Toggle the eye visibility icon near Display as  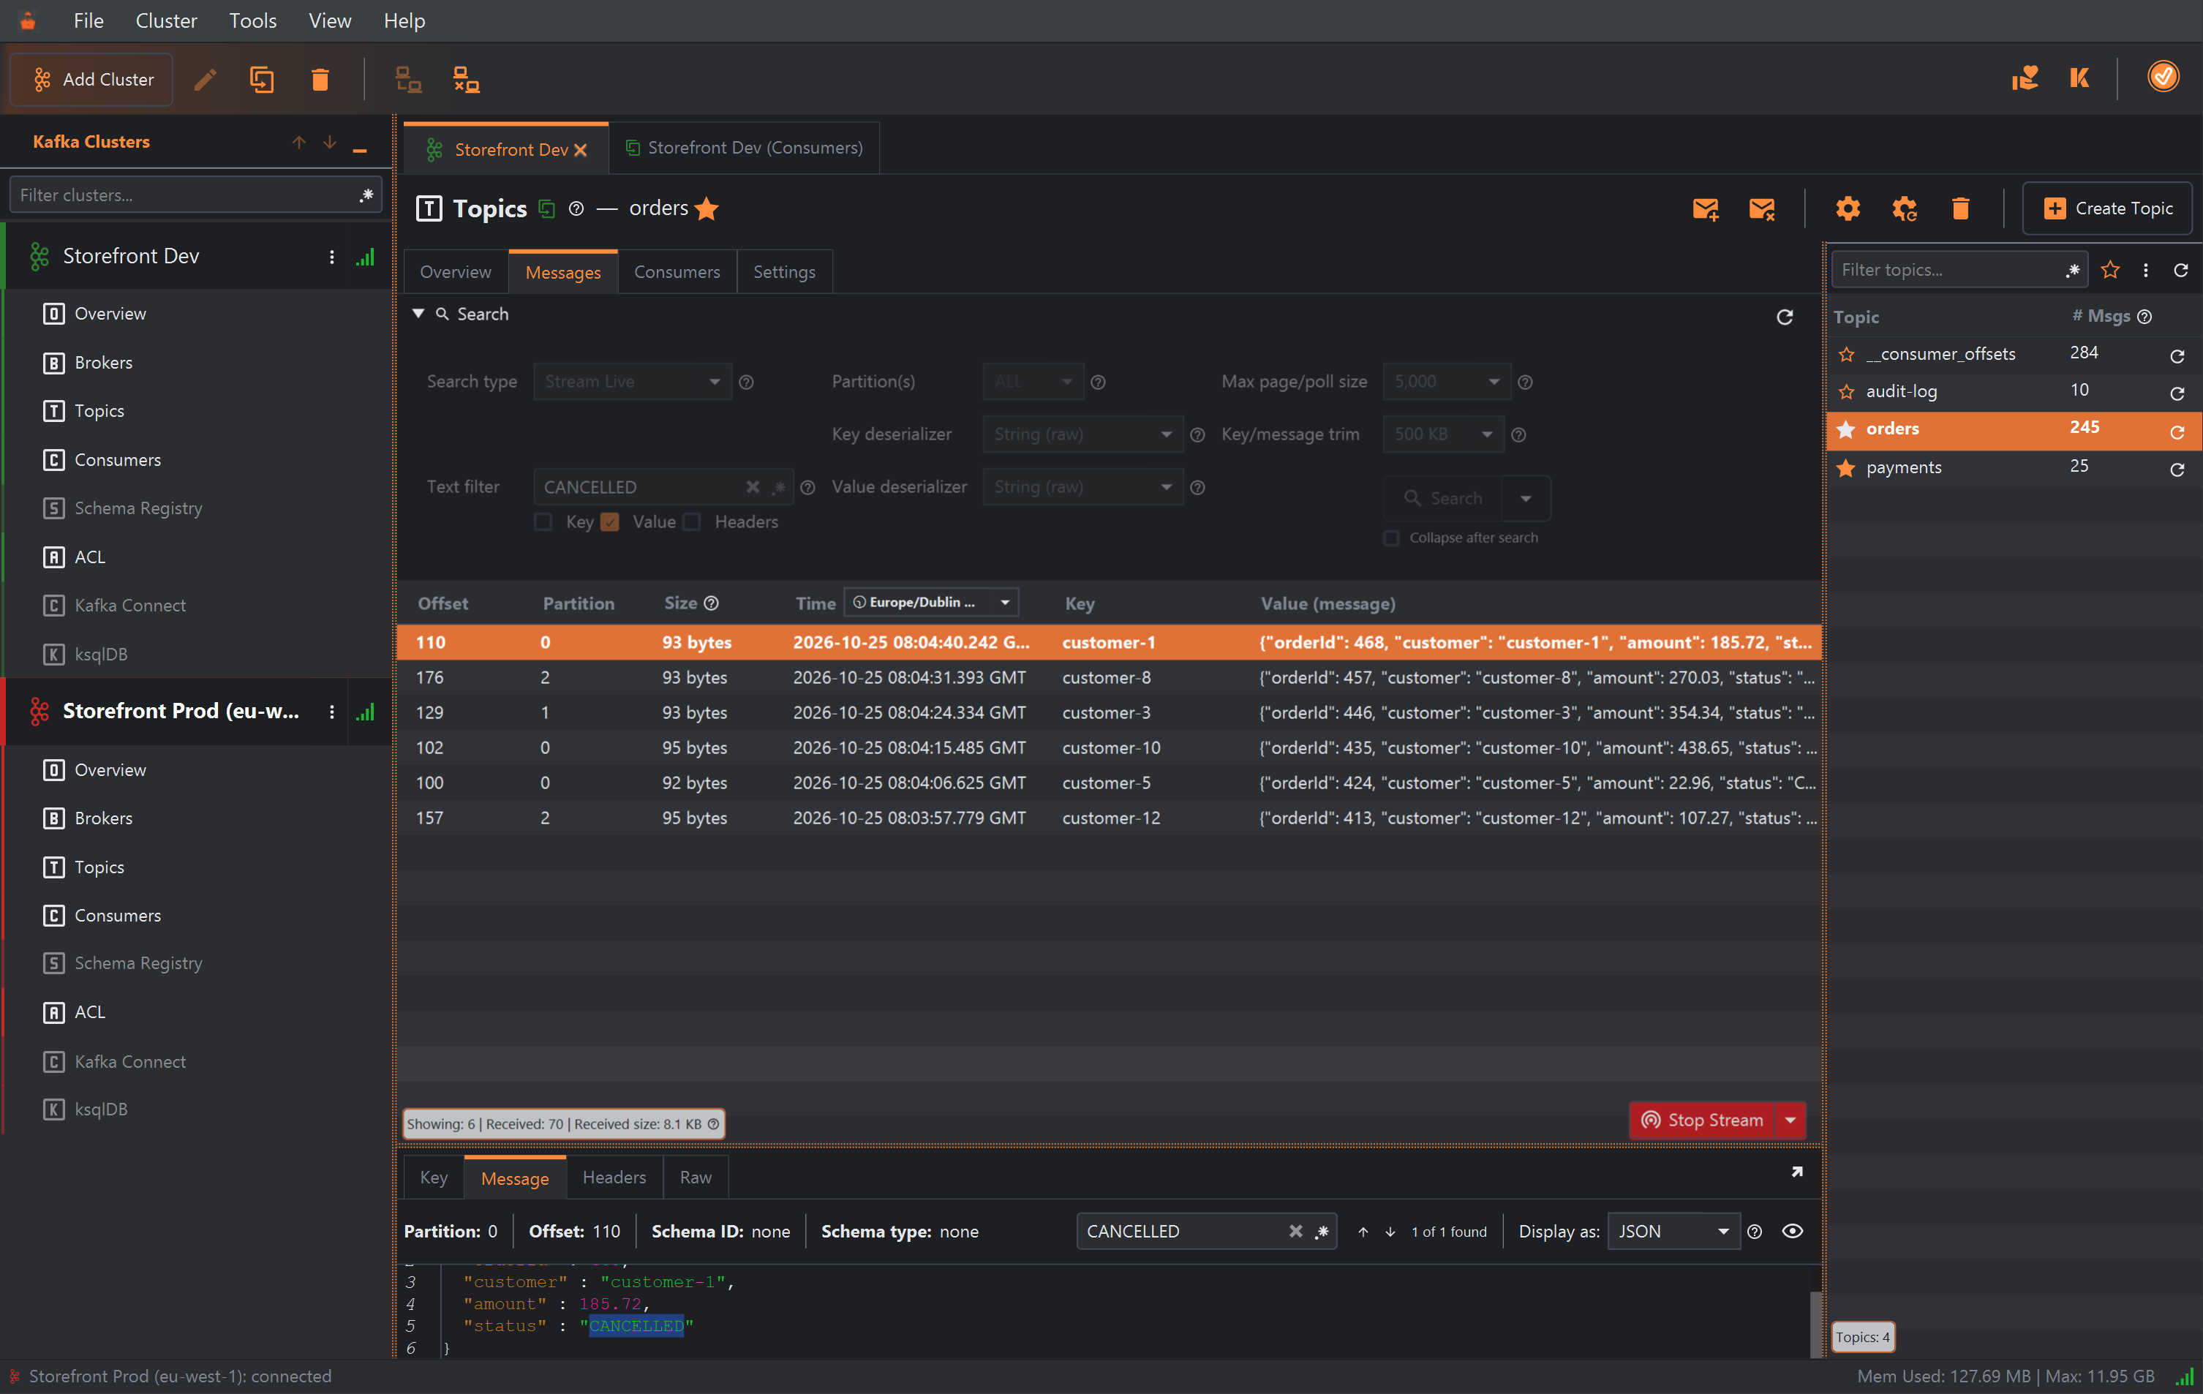(1793, 1231)
